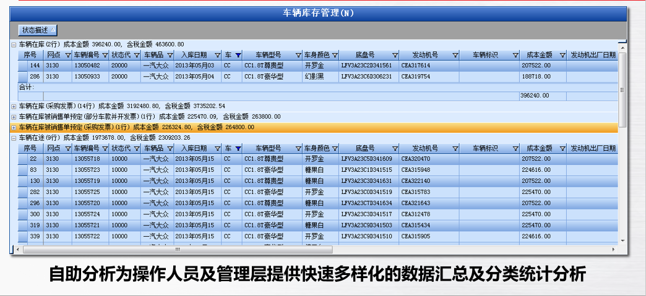Viewport: 646px width, 296px height.
Task: Click chassis cell LFV3A23C6D306231
Action: click(366, 77)
